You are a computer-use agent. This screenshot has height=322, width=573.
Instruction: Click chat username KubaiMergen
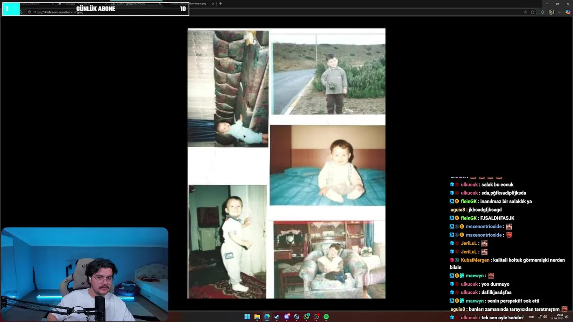click(475, 260)
